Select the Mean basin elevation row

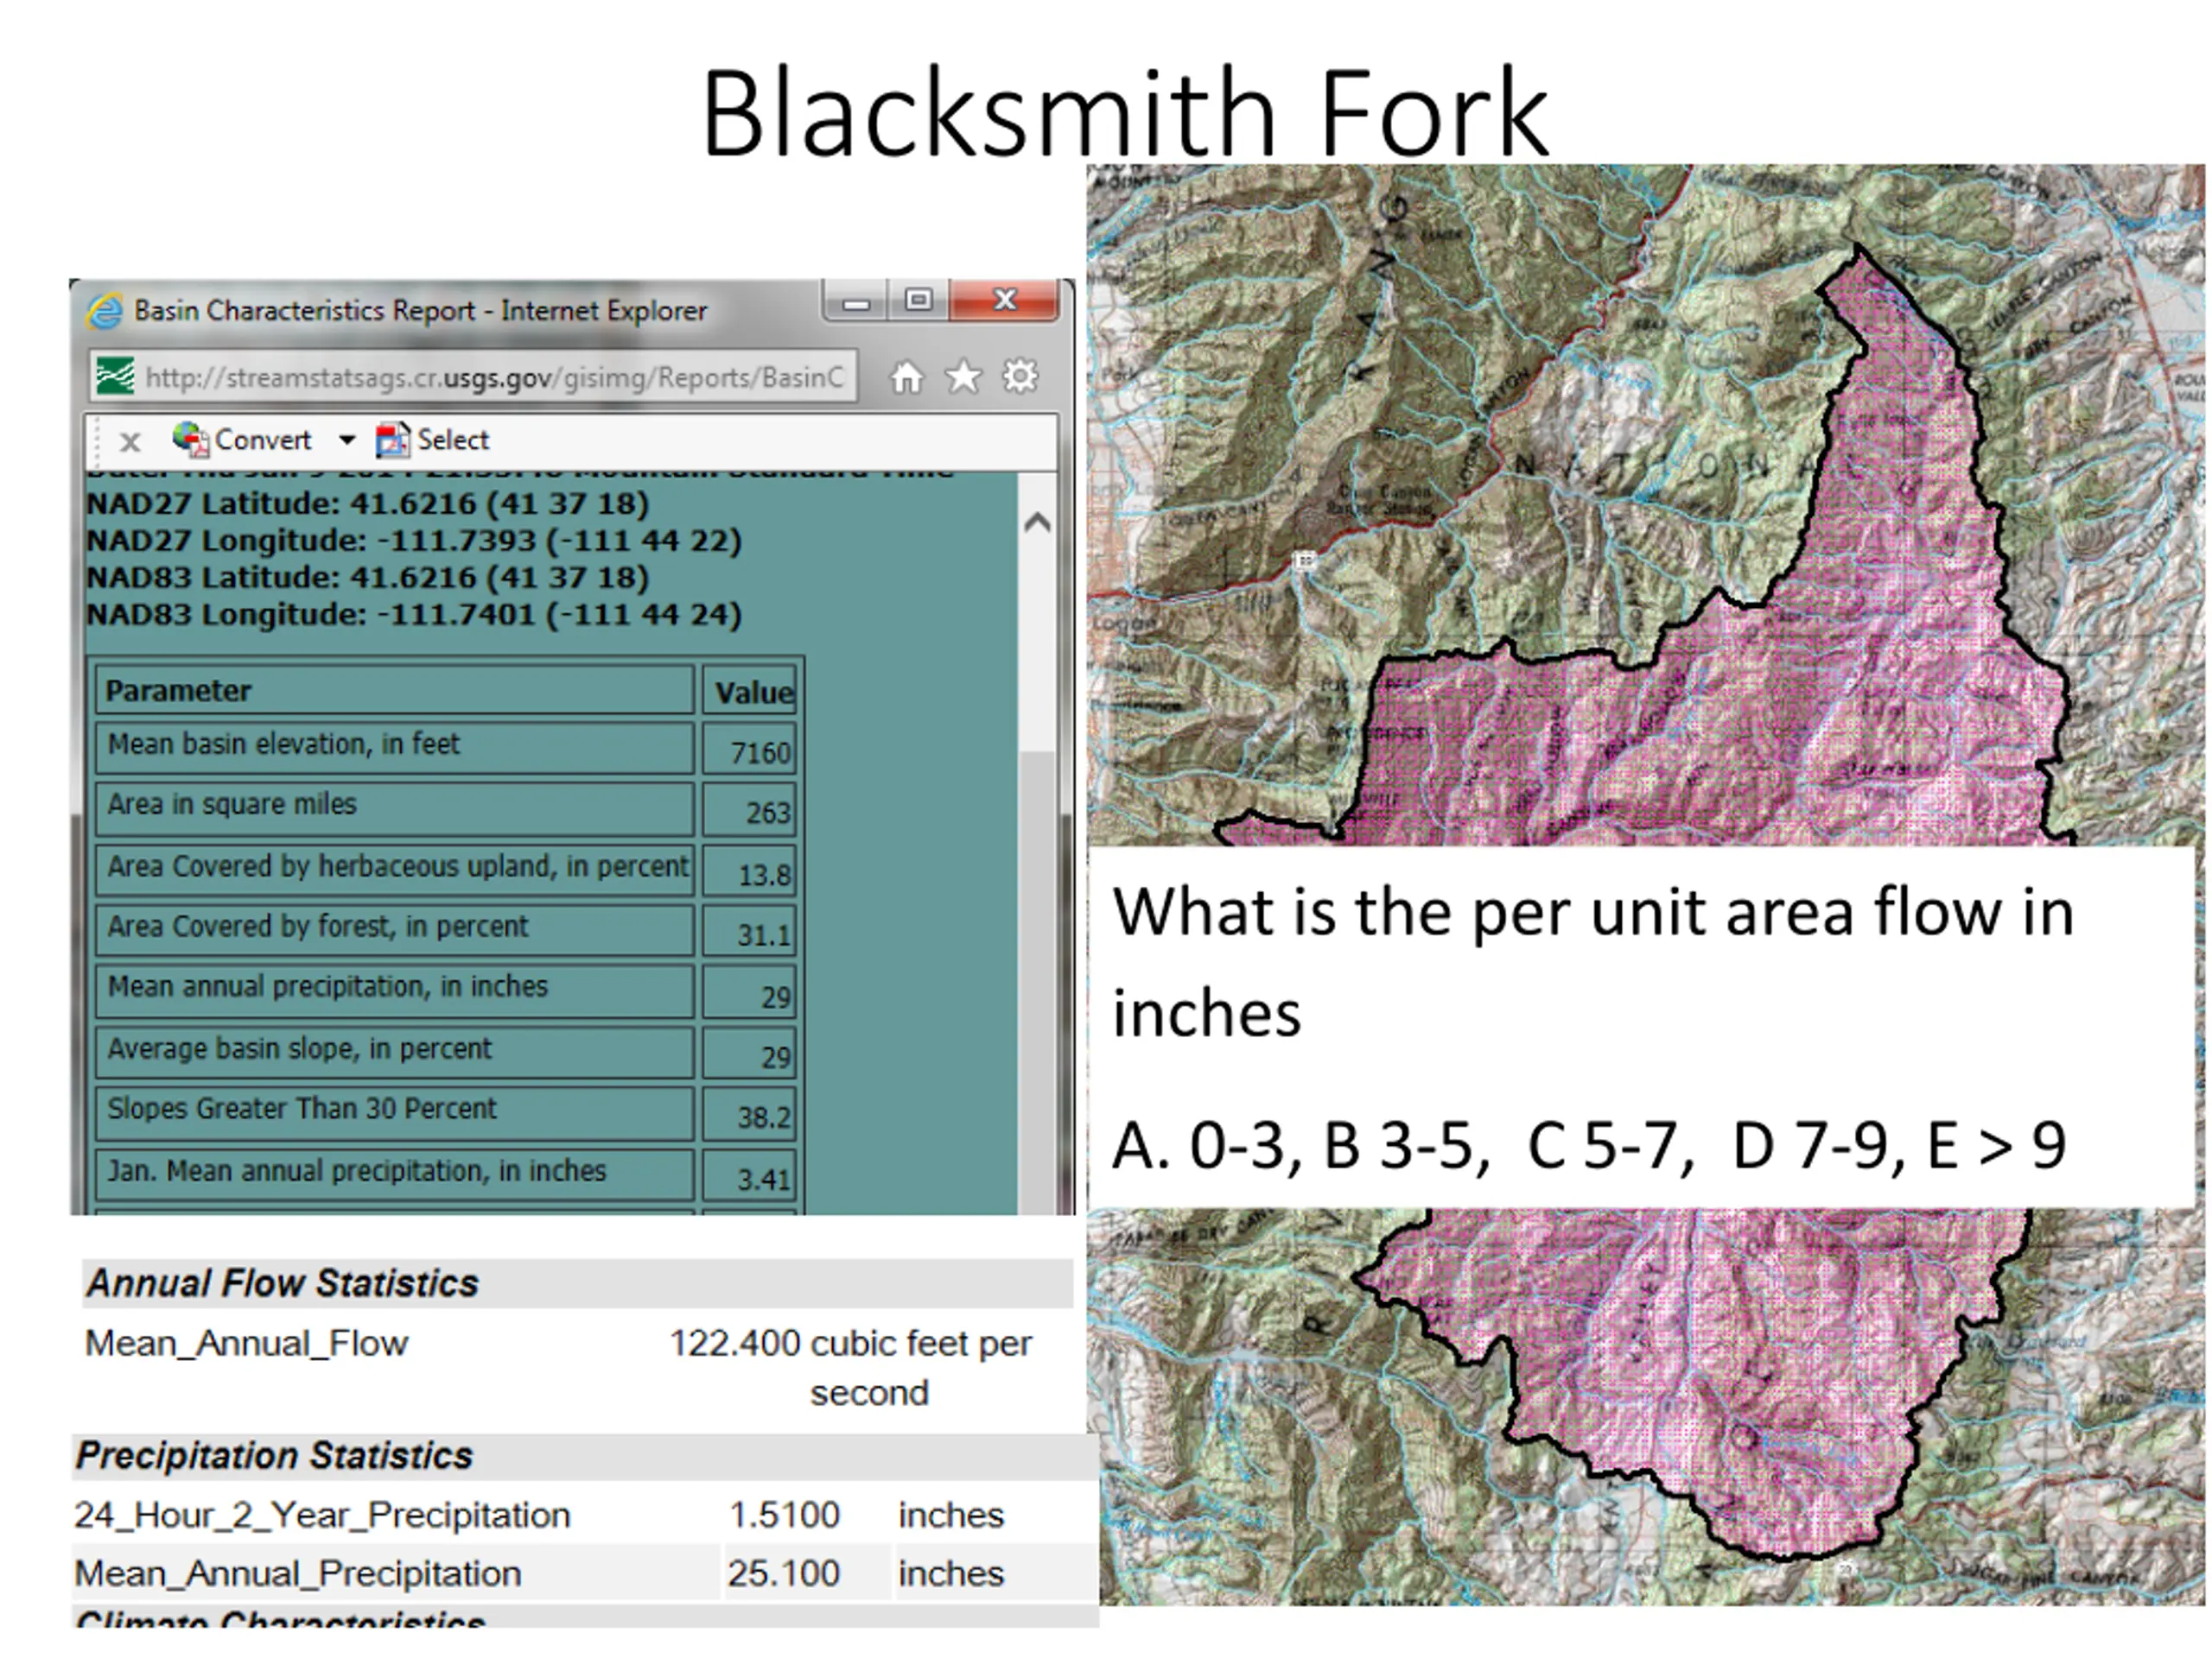tap(394, 745)
